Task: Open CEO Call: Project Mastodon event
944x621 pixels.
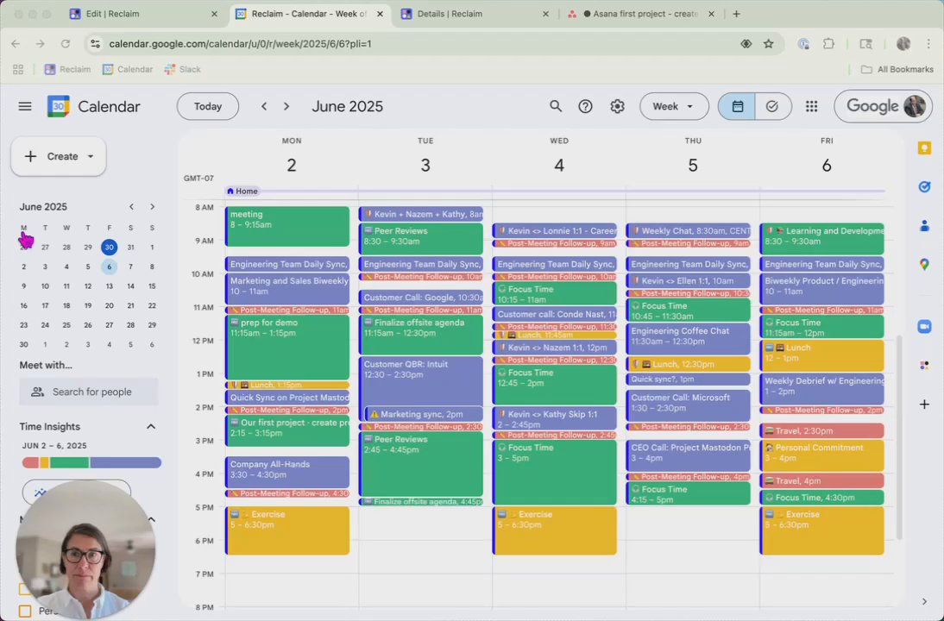Action: [x=688, y=455]
